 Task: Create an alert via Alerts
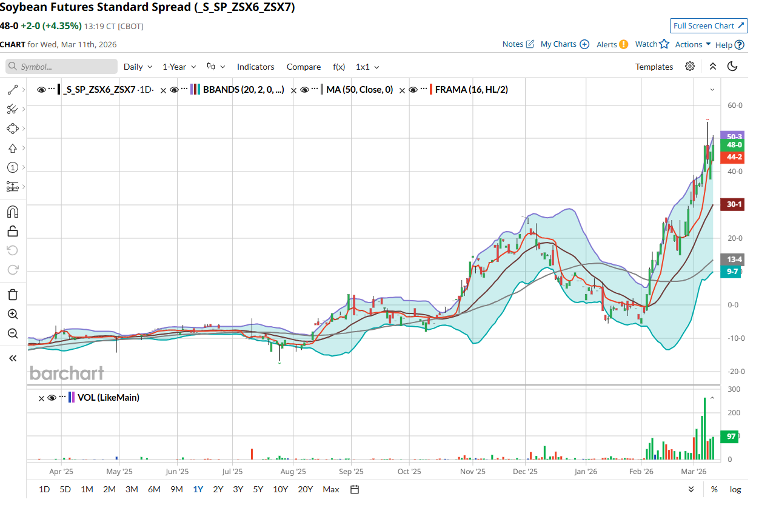click(x=612, y=44)
